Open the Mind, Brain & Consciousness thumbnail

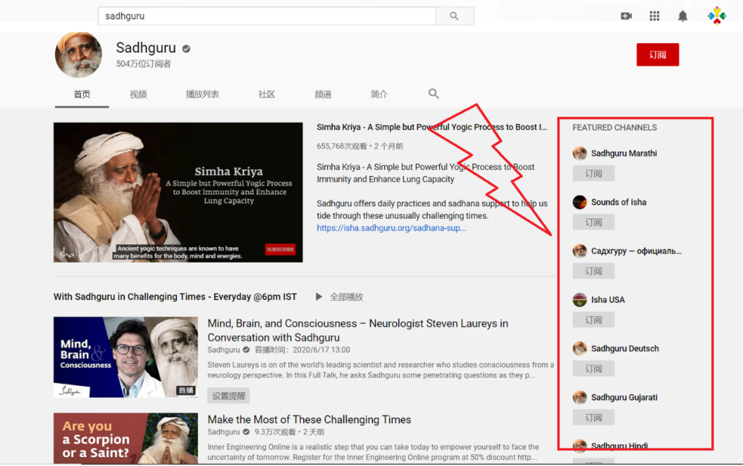[x=126, y=357]
